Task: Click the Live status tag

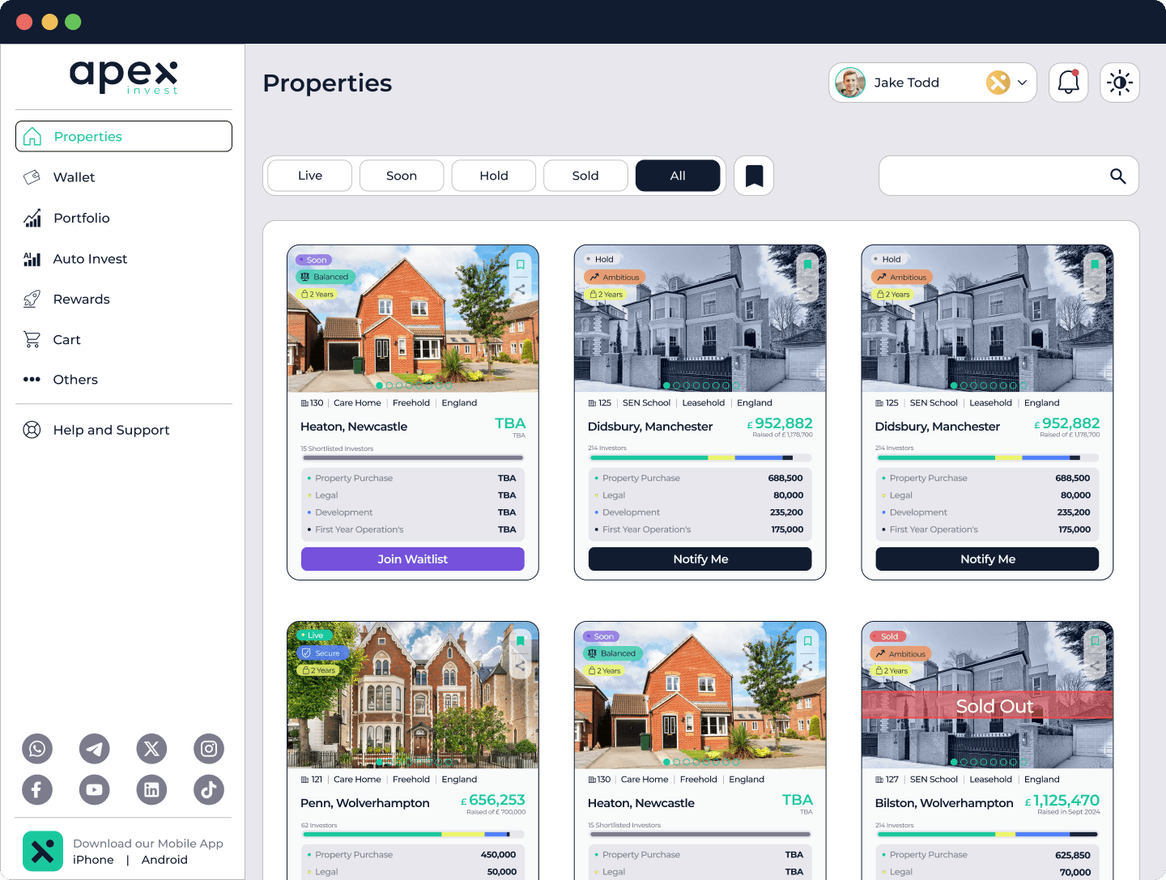Action: click(x=313, y=636)
